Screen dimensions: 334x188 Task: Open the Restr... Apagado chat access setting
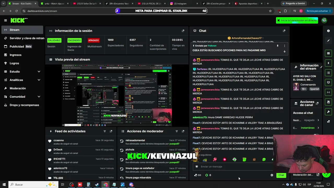pyautogui.click(x=306, y=120)
